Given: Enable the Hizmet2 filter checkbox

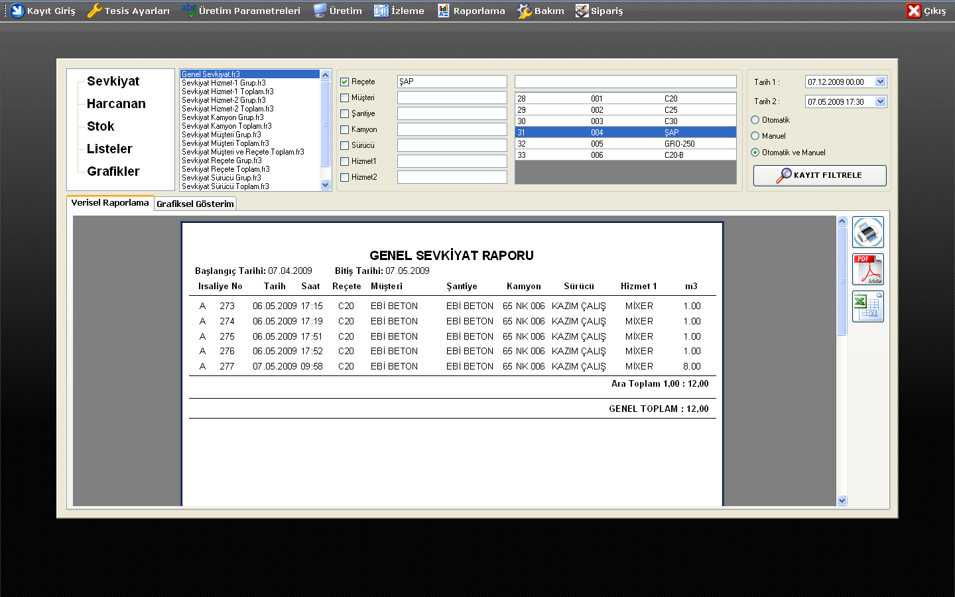Looking at the screenshot, I should (x=345, y=178).
